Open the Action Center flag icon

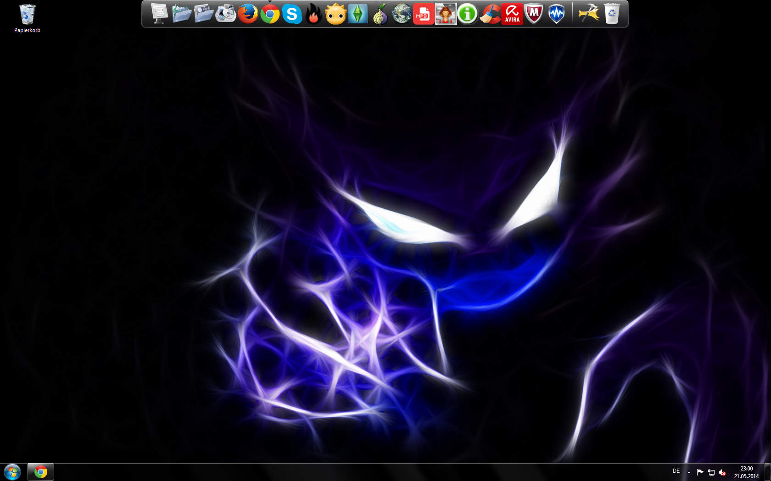[700, 472]
